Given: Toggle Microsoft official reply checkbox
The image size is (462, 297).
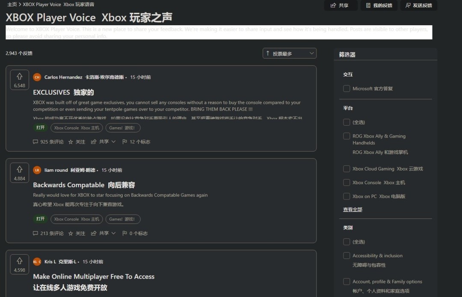Looking at the screenshot, I should click(346, 88).
